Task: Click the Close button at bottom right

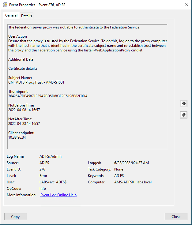Action: point(176,217)
